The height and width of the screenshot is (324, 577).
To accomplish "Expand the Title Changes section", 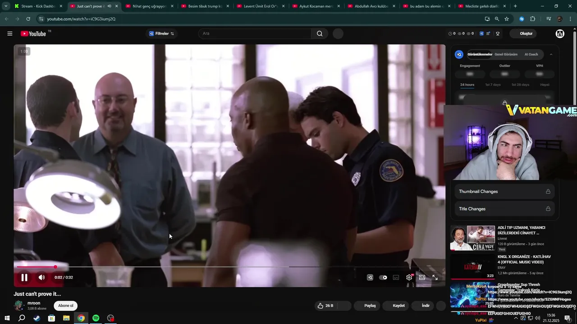I will [504, 209].
